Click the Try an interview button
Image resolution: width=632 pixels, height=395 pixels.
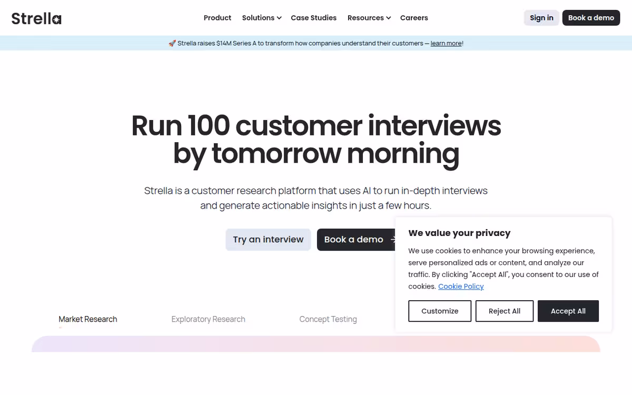click(268, 240)
